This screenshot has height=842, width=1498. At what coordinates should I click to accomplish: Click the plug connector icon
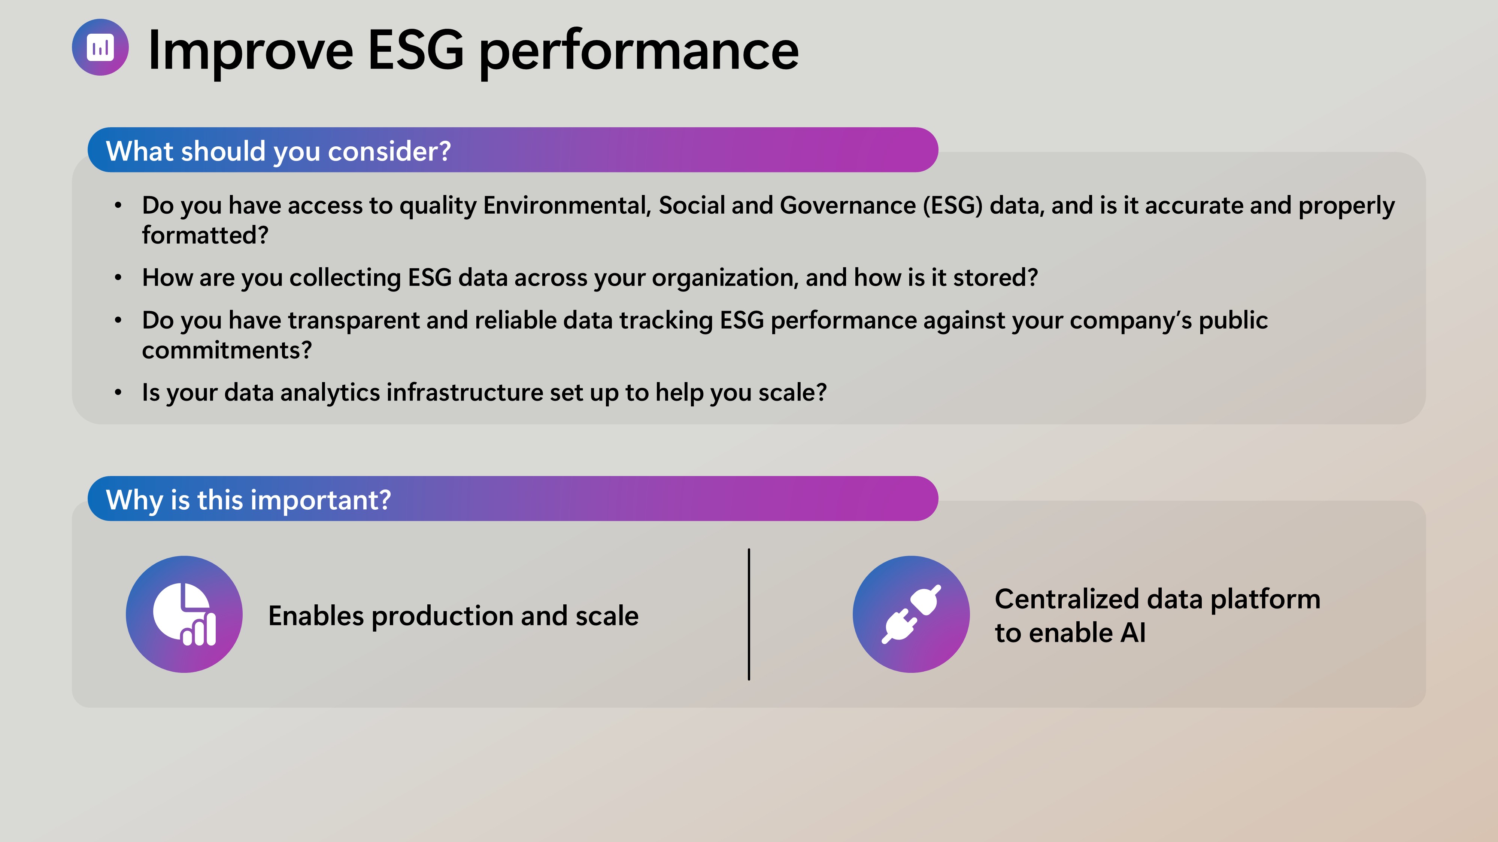(x=911, y=614)
